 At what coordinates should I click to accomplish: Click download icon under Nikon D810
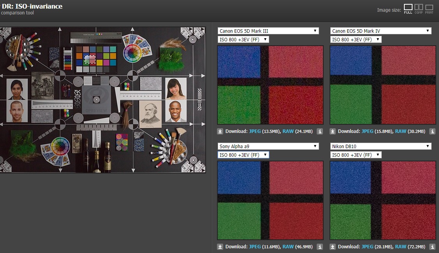coord(333,247)
